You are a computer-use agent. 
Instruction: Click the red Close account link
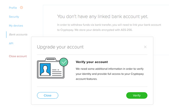pyautogui.click(x=18, y=56)
